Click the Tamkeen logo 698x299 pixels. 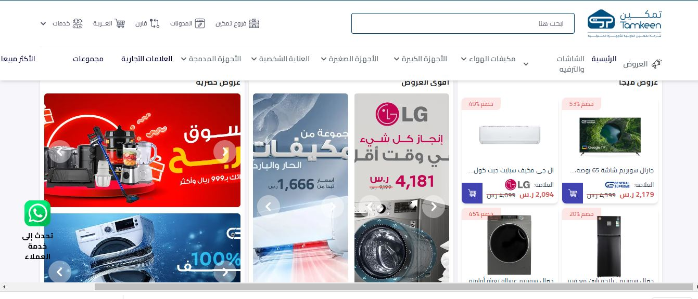coord(624,23)
